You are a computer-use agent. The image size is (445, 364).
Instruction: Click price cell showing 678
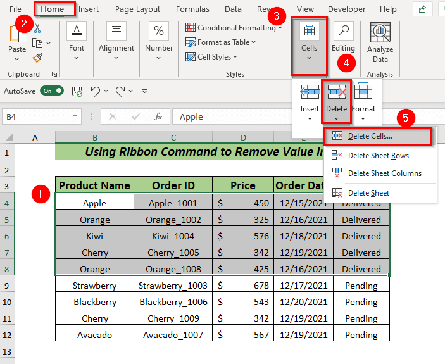tap(243, 285)
